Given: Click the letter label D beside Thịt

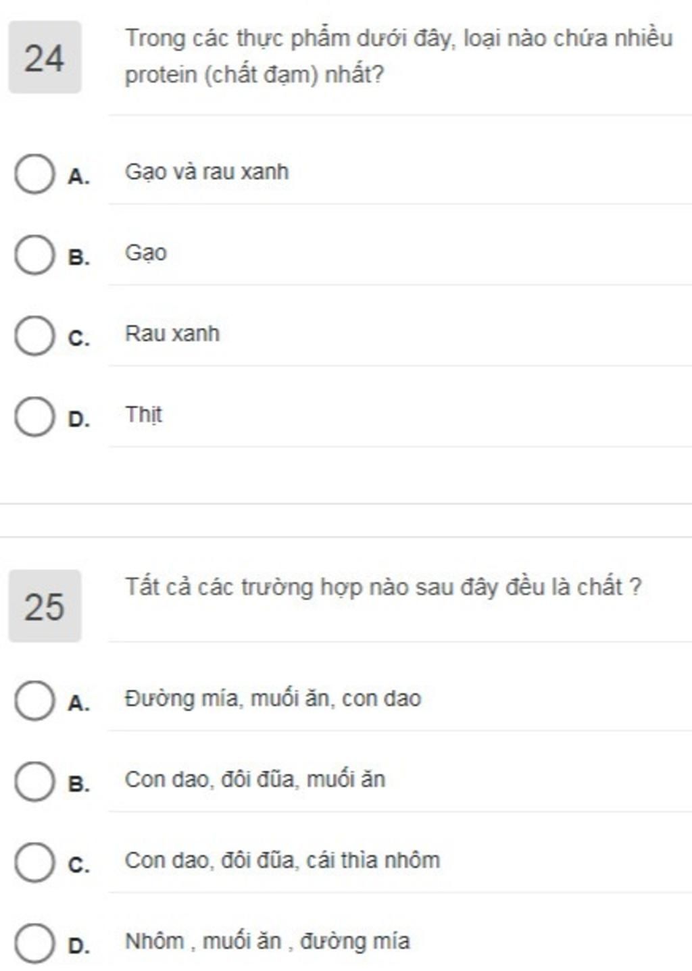Looking at the screenshot, I should (79, 419).
